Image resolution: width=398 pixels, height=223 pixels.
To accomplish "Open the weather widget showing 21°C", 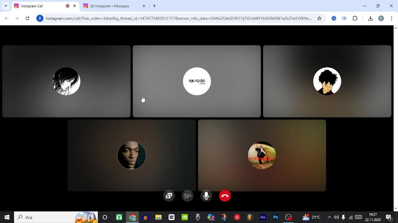I will tap(312, 217).
